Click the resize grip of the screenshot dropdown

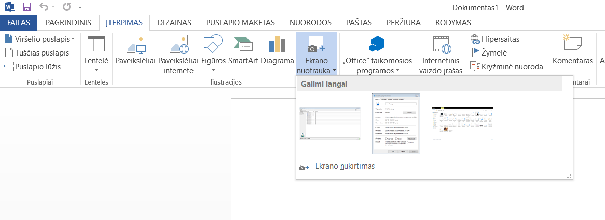569,176
